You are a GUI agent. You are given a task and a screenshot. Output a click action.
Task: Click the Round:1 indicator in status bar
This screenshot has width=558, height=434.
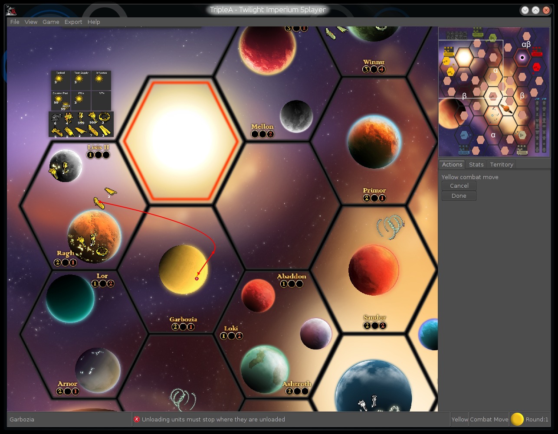pos(538,419)
